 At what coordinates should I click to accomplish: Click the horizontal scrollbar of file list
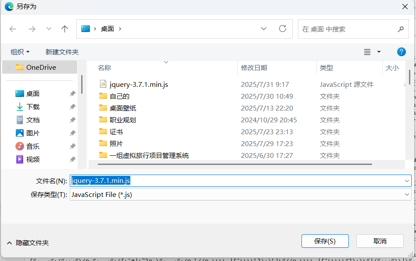point(235,164)
